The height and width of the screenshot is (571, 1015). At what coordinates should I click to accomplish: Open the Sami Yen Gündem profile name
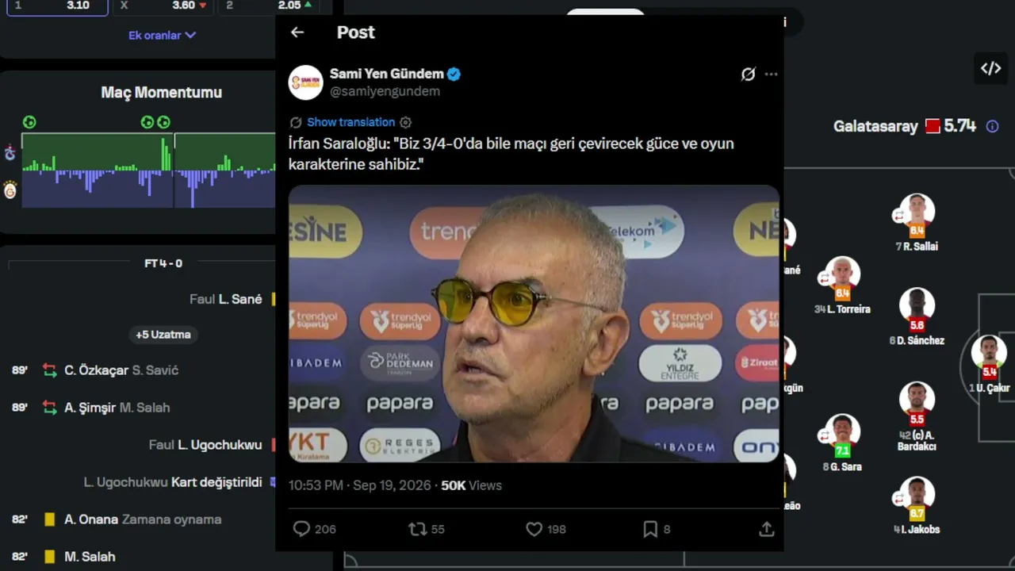[387, 74]
